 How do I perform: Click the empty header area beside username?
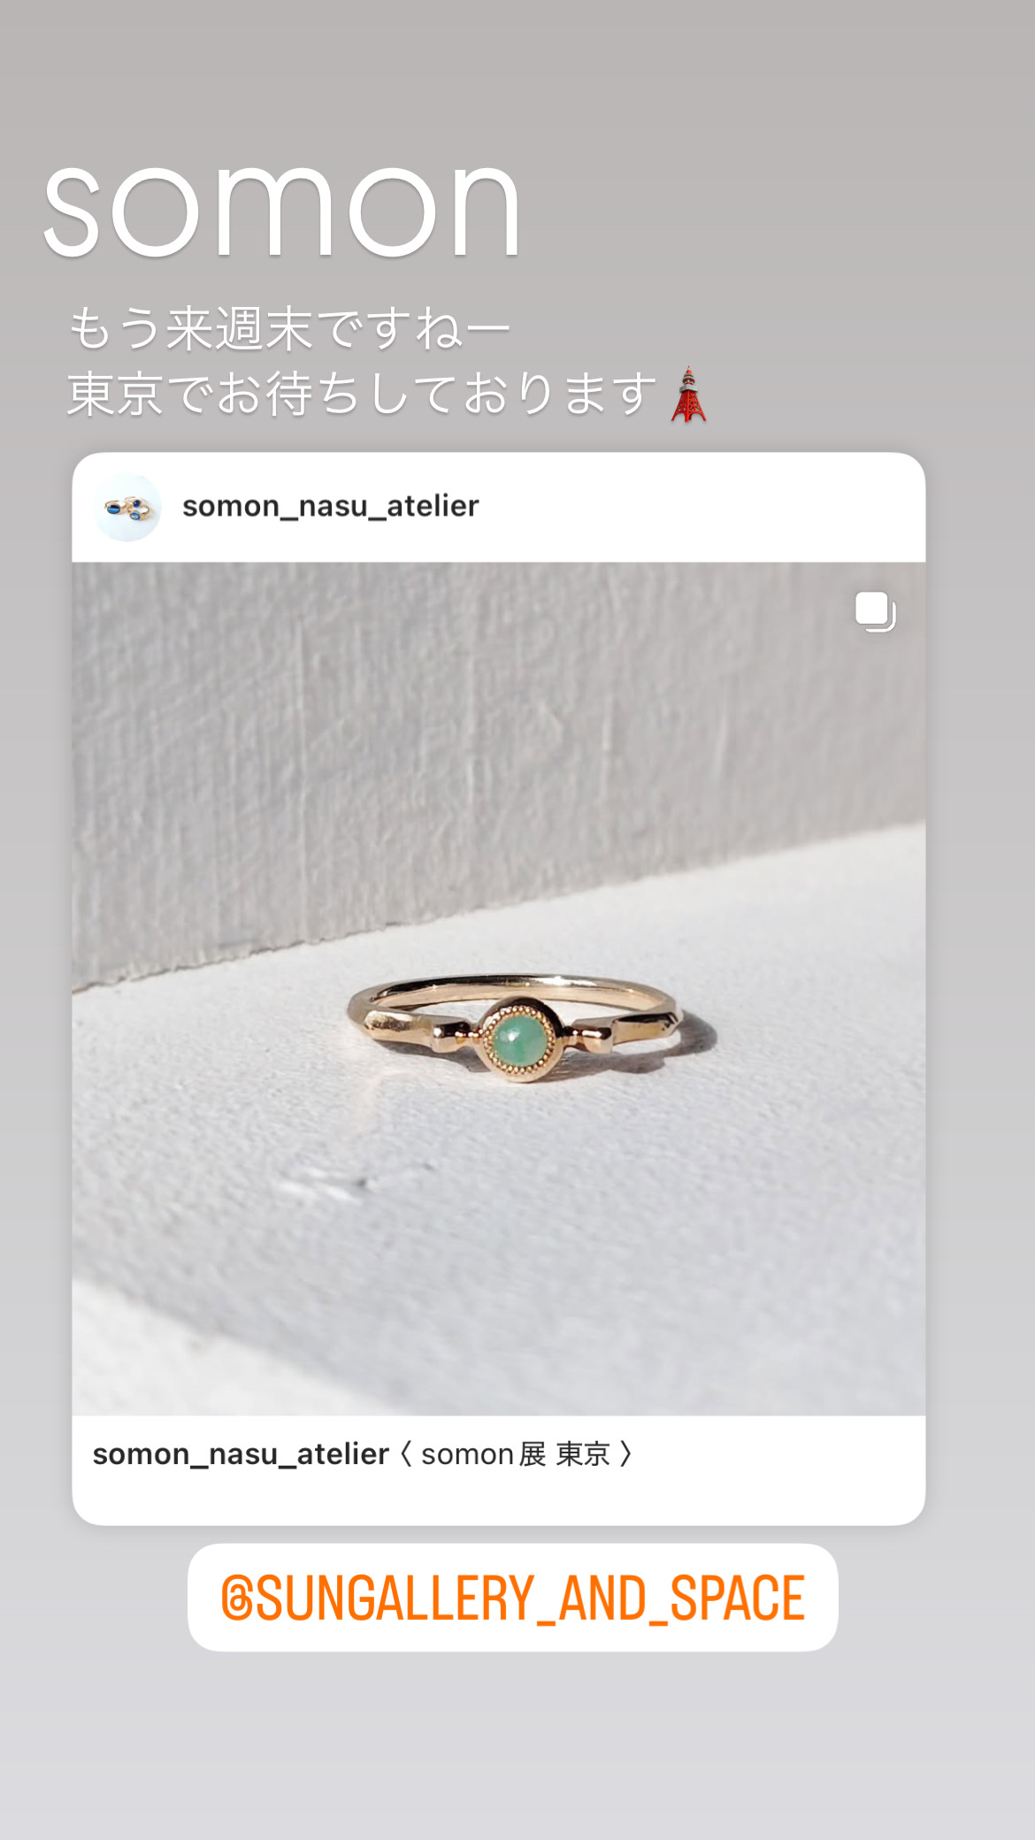click(699, 507)
